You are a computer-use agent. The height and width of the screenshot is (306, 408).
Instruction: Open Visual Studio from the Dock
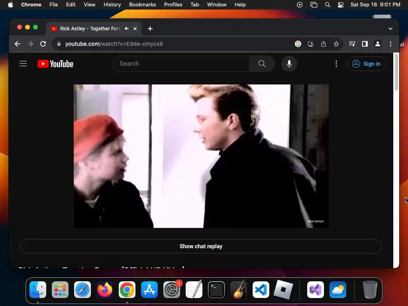pyautogui.click(x=316, y=289)
